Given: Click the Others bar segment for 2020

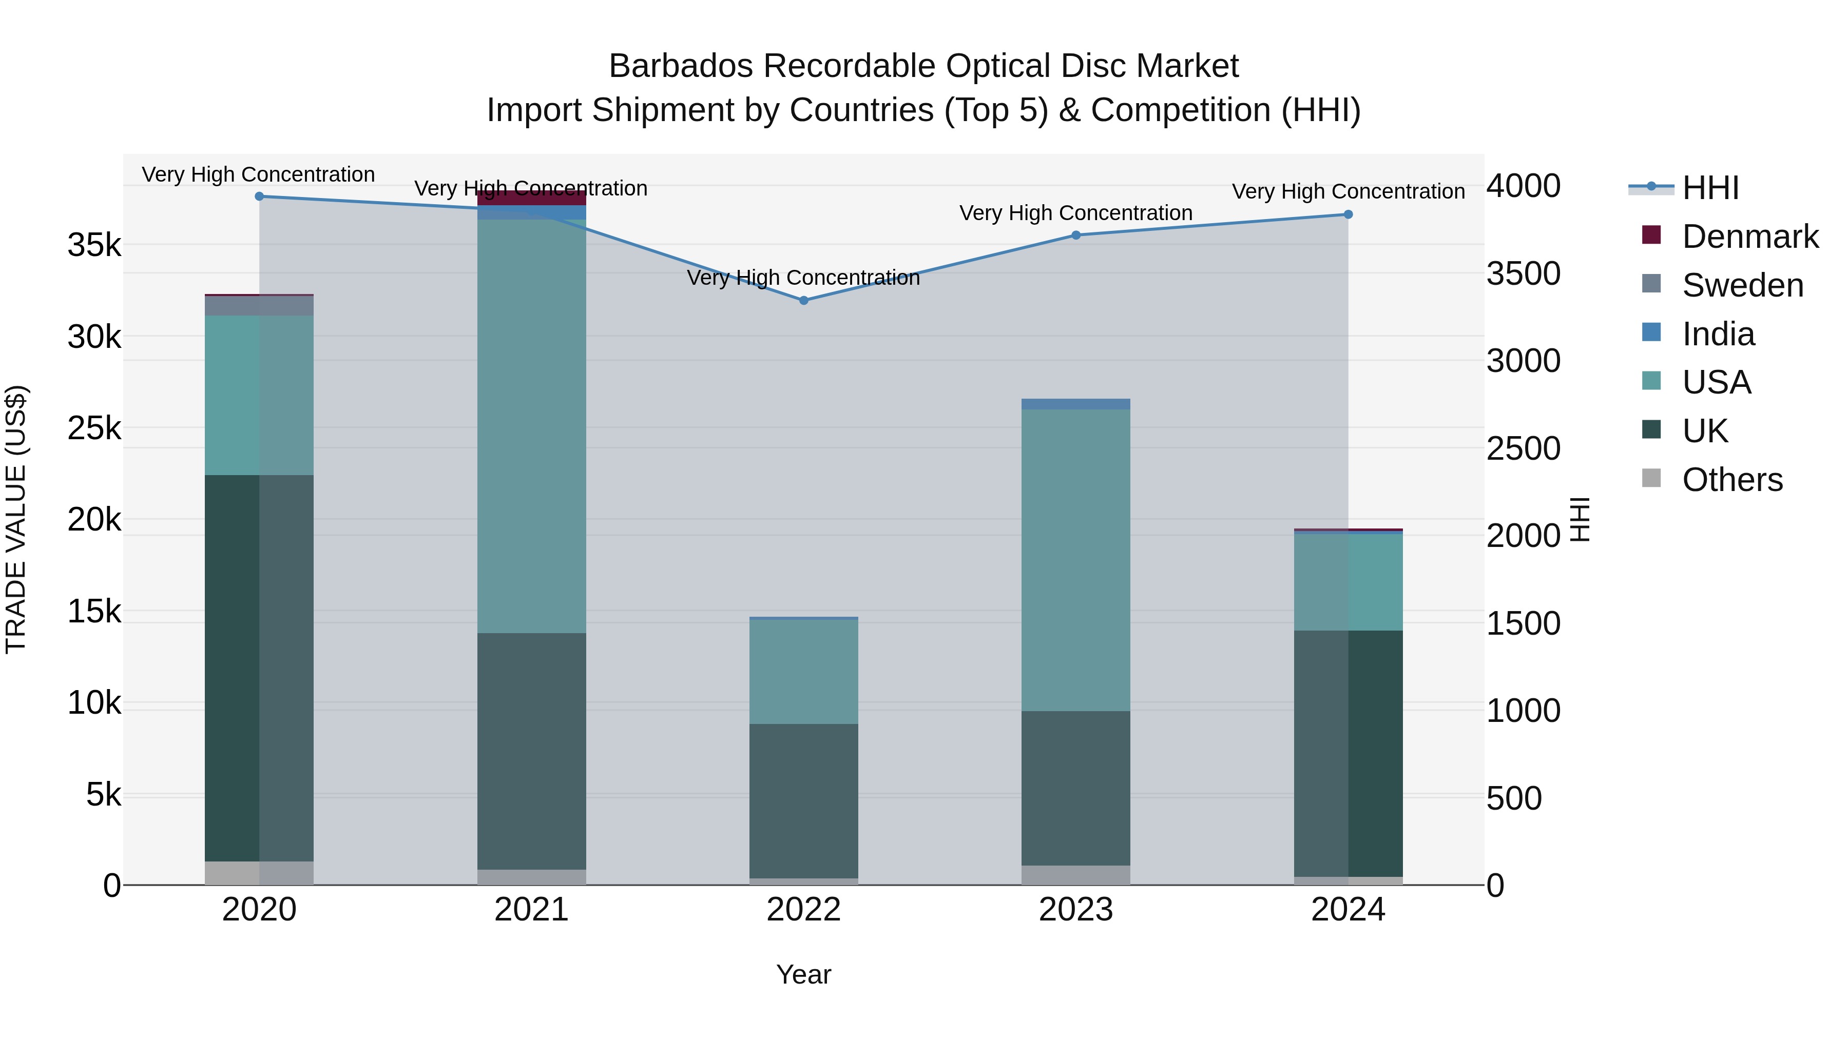Looking at the screenshot, I should [259, 873].
